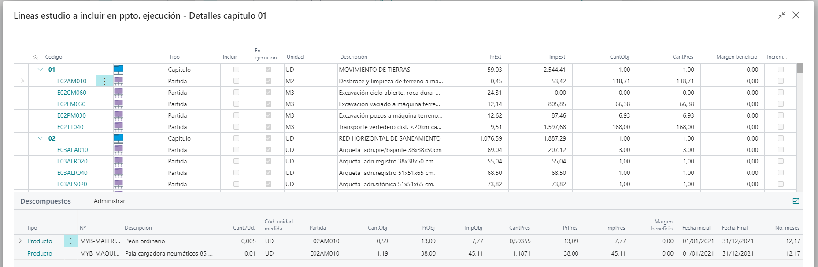
Task: Open the row menu dots for E02AM010
Action: tap(104, 81)
